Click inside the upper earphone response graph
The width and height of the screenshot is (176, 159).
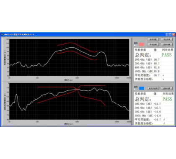coord(69,57)
